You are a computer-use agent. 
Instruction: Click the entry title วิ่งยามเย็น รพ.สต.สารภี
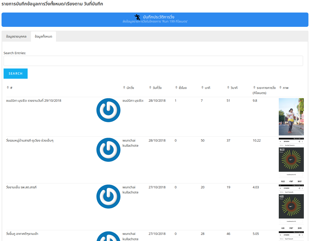21,187
